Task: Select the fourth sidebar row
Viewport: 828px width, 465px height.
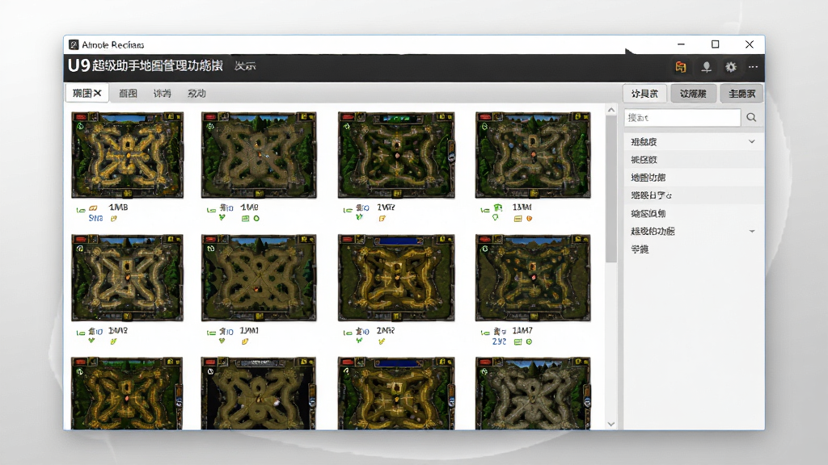Action: click(x=694, y=195)
